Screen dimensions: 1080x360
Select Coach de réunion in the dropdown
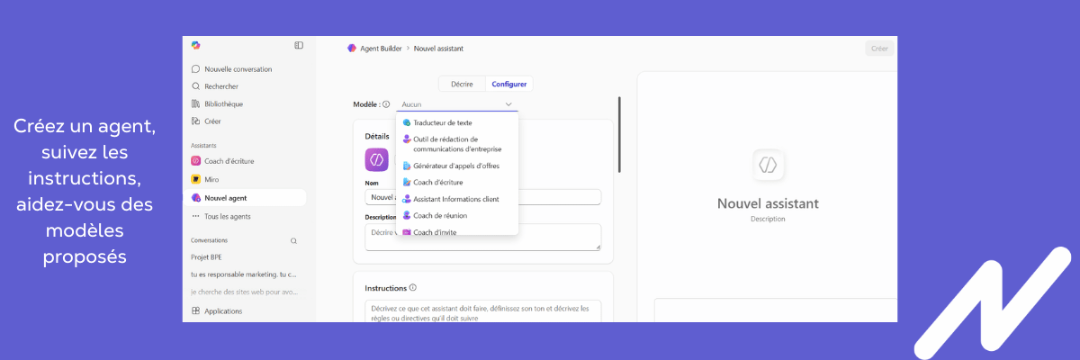pos(439,216)
